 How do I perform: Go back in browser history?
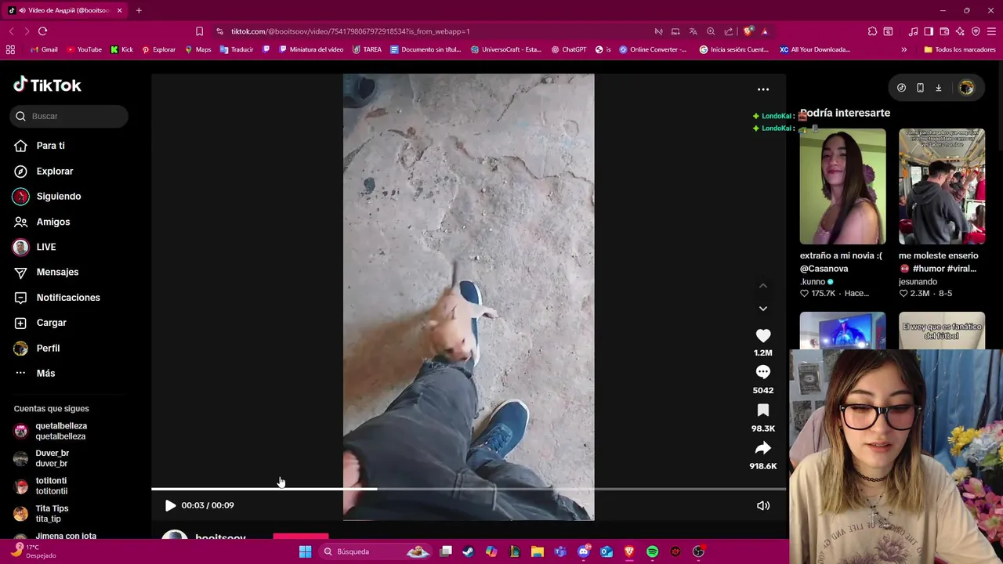coord(11,31)
